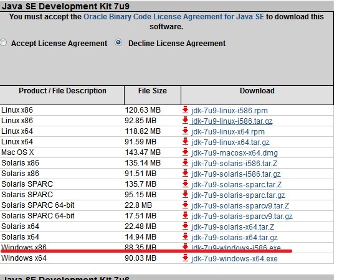Click the 17.51 MB file size cell
The image size is (342, 280).
[x=140, y=215]
